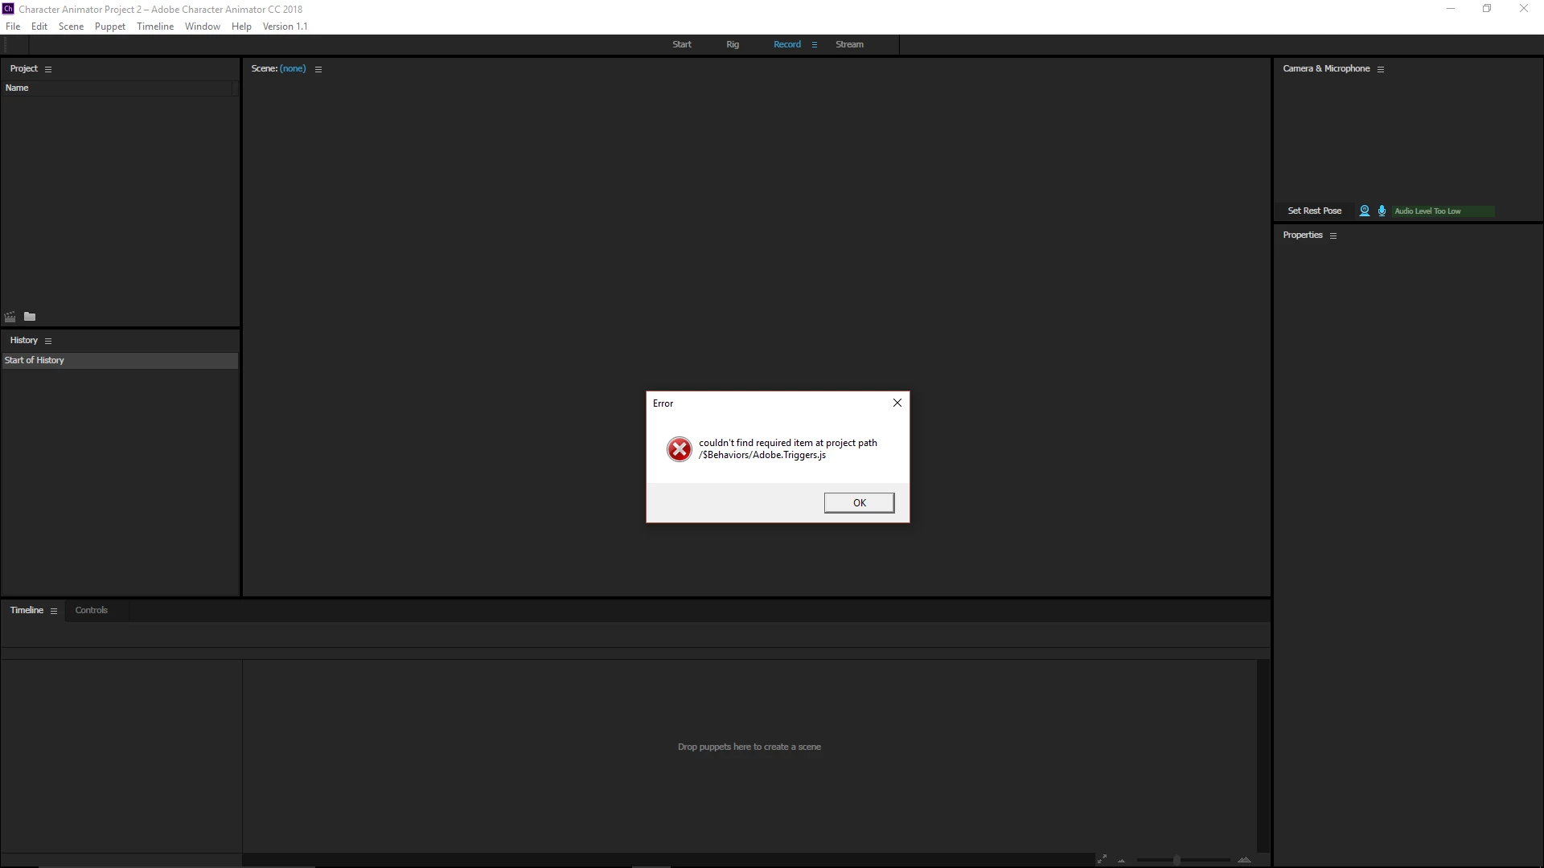Click the Name column header in Project
The width and height of the screenshot is (1544, 868).
pos(17,88)
